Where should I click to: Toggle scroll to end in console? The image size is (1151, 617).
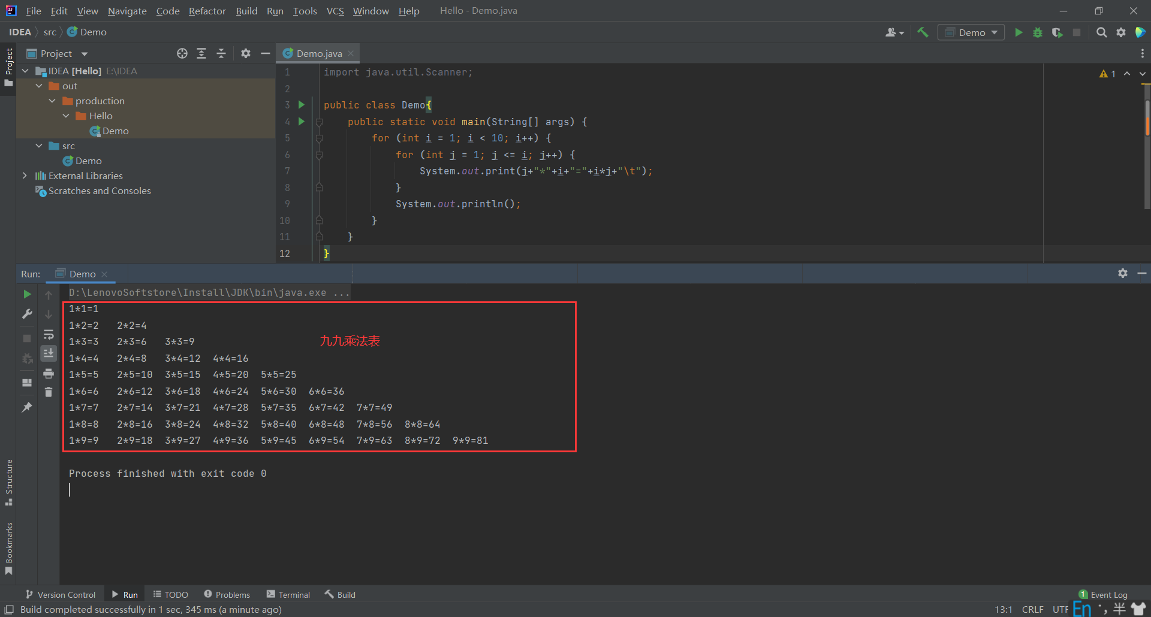click(x=49, y=353)
